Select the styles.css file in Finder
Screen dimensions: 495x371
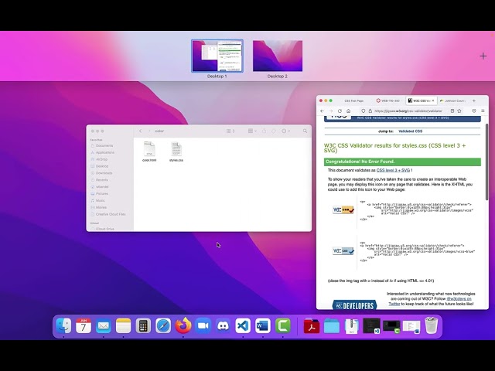[x=176, y=151]
